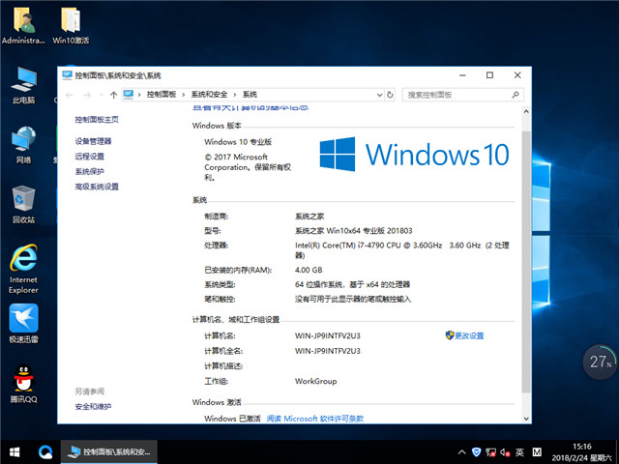This screenshot has width=619, height=464.
Task: Expand chevron after 控制面板 breadcrumb
Action: point(183,95)
